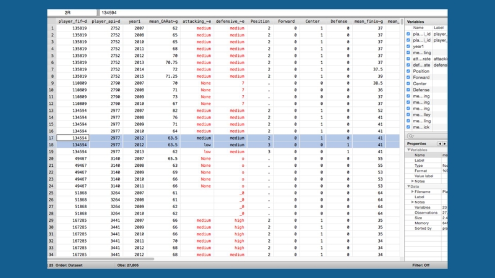The height and width of the screenshot is (278, 495).
Task: Expand Notes under the Variables section
Action: pyautogui.click(x=412, y=181)
